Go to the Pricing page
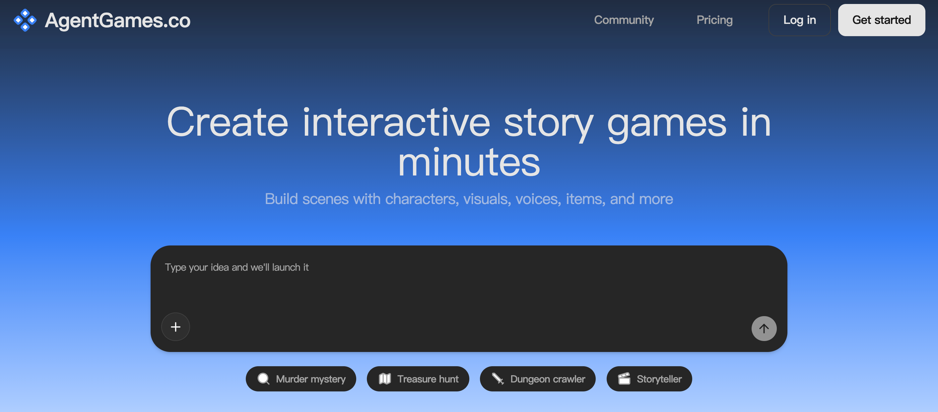This screenshot has width=938, height=412. click(x=714, y=20)
